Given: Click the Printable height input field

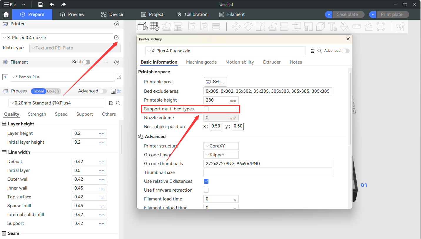Looking at the screenshot, I should (217, 100).
